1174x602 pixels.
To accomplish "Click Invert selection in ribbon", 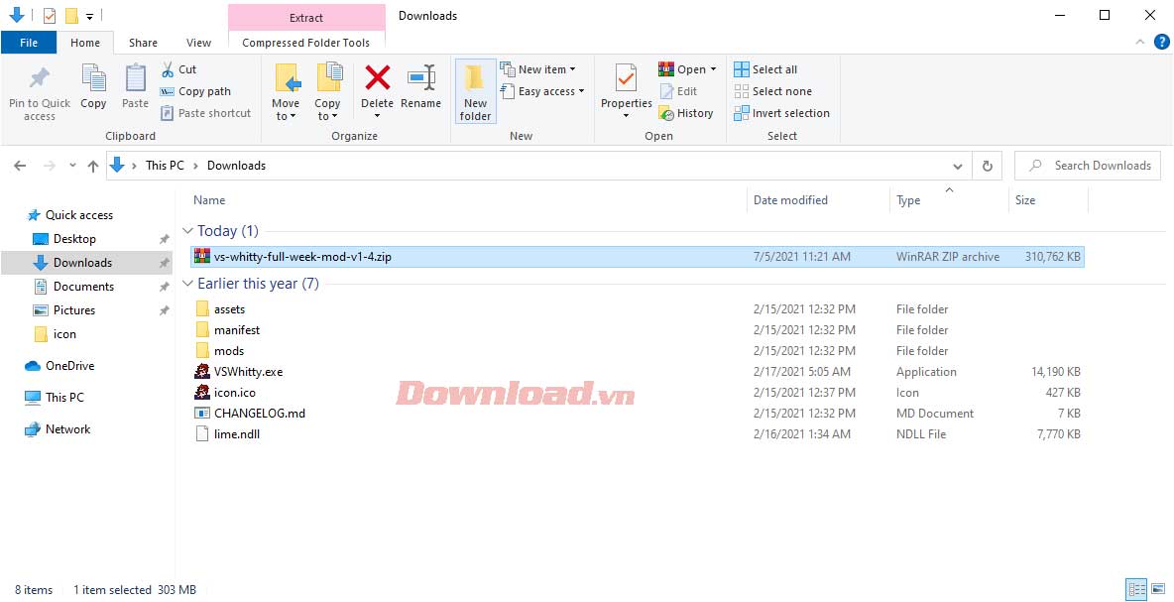I will pyautogui.click(x=781, y=113).
